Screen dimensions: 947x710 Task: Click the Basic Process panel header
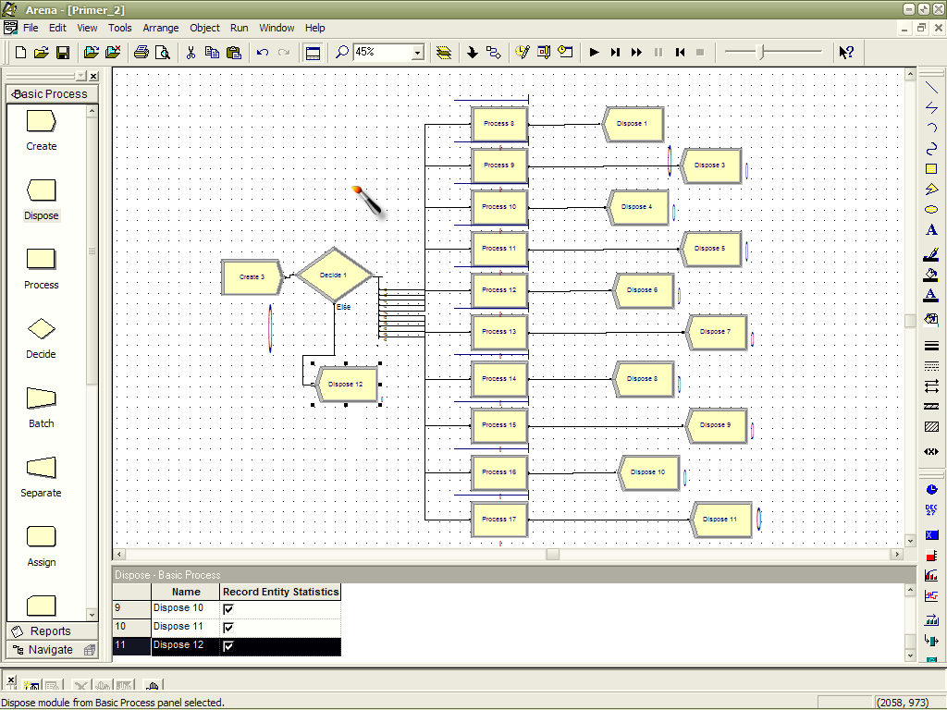(x=52, y=94)
